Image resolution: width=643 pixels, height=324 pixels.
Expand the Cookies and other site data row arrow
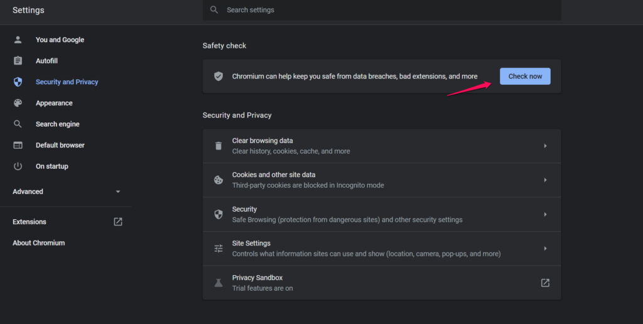pos(545,180)
